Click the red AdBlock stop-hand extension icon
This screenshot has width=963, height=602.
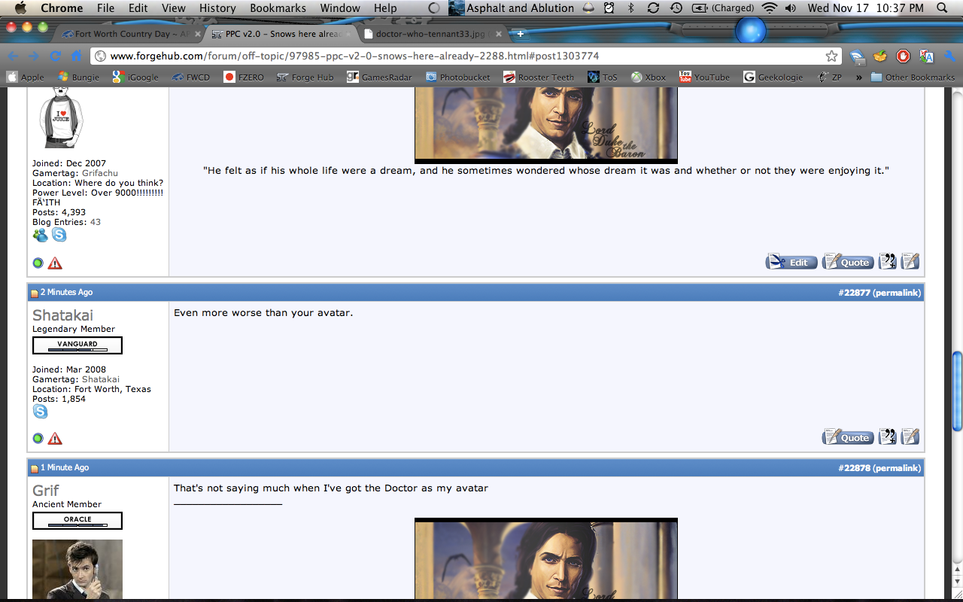(x=904, y=56)
